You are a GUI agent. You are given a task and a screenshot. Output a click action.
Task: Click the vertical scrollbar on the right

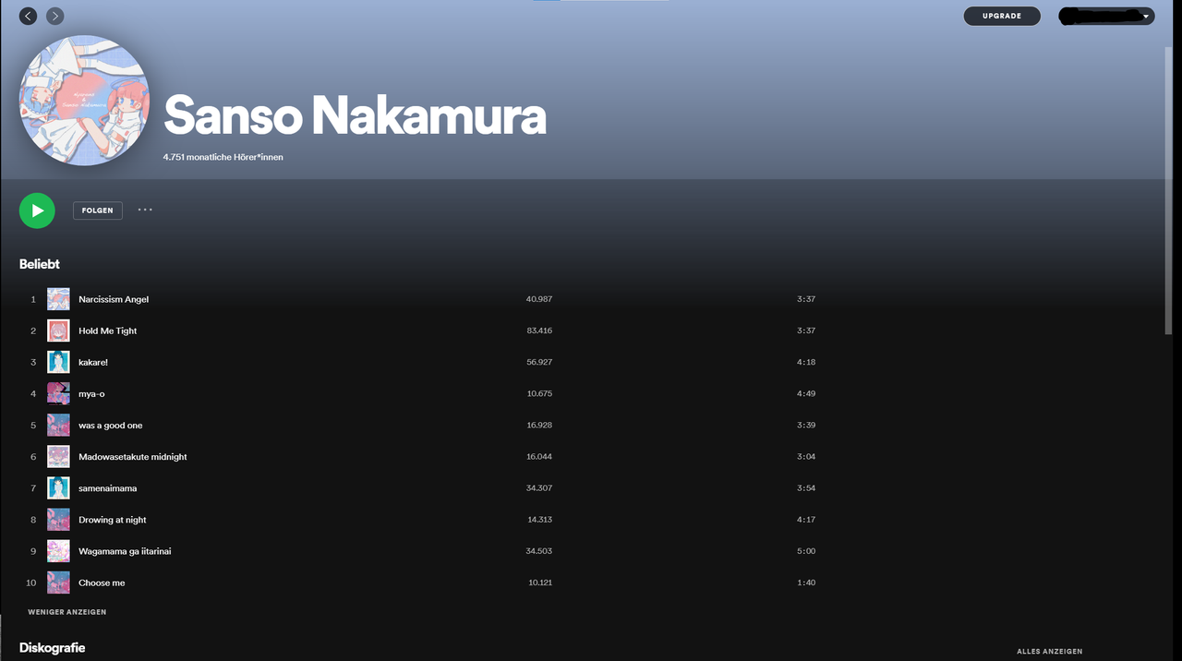[1168, 189]
